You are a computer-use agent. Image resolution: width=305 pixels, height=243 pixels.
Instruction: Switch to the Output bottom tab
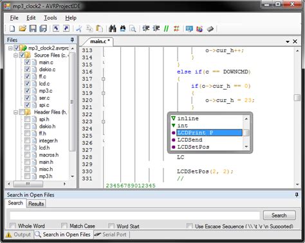[19, 235]
